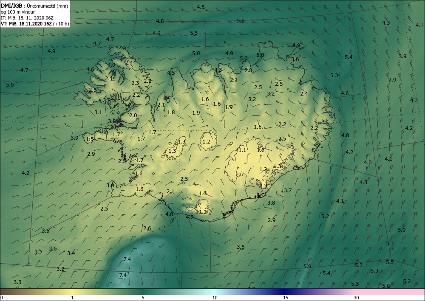Click the 3.5 value on the map
The image size is (425, 301).
tap(45, 231)
